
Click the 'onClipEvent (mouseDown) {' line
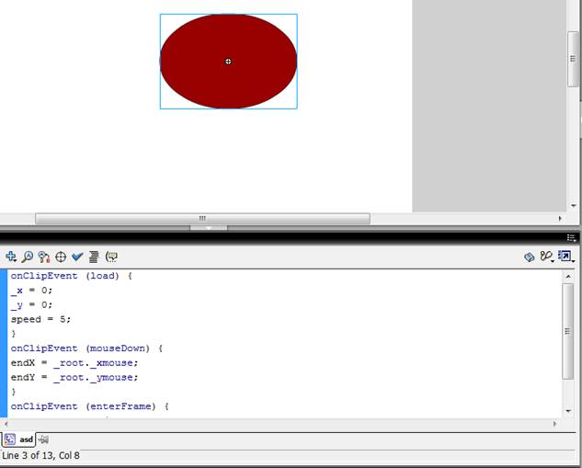coord(86,348)
